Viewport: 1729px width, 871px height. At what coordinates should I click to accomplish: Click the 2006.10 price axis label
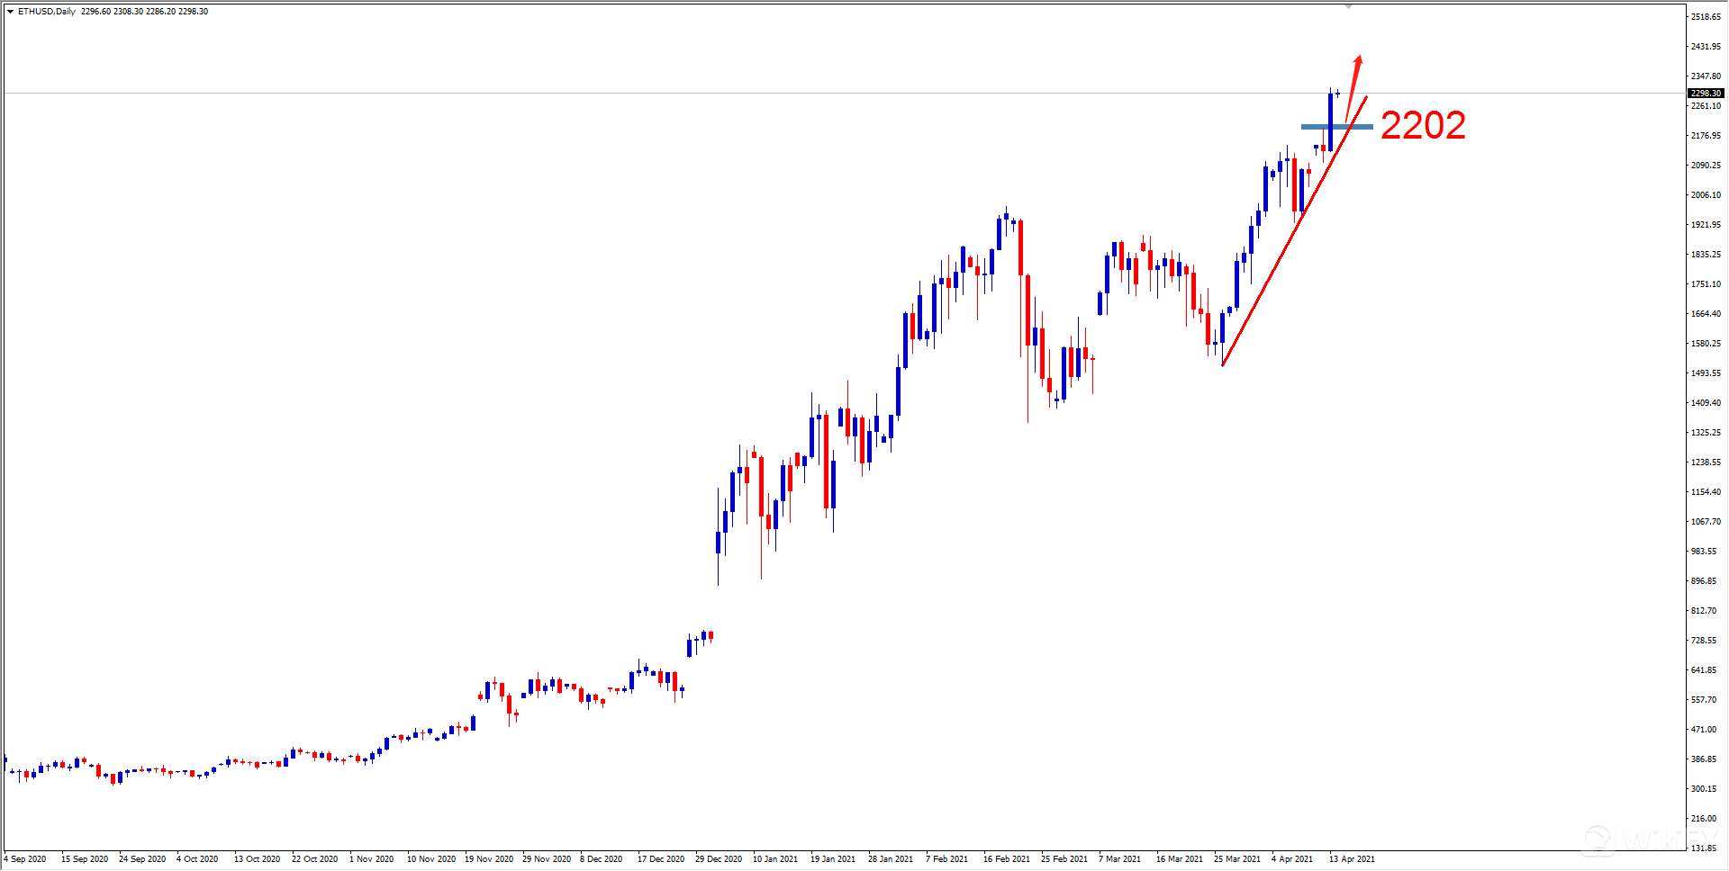[1706, 195]
